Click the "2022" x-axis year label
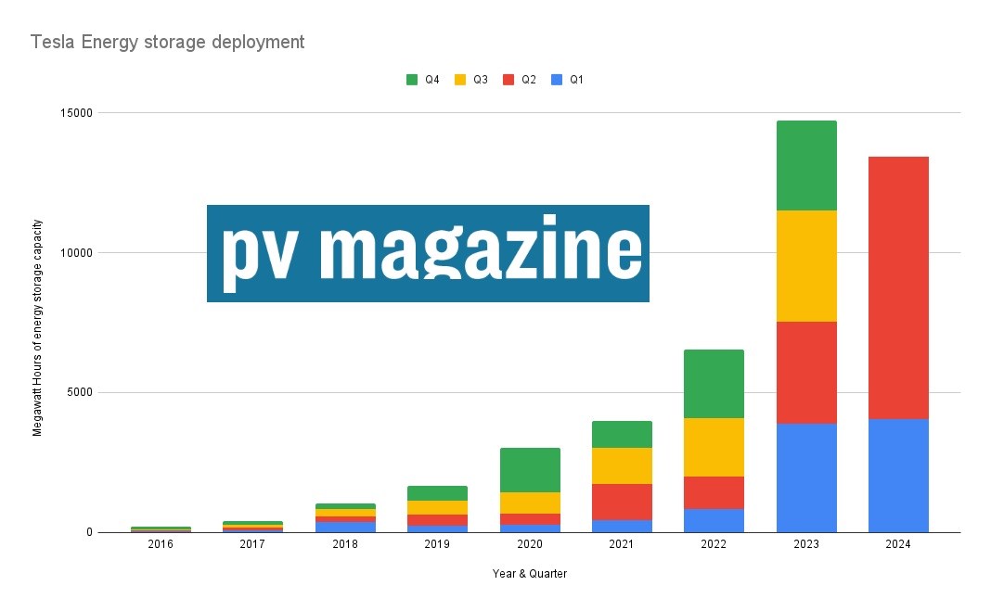The image size is (991, 611). coord(714,544)
